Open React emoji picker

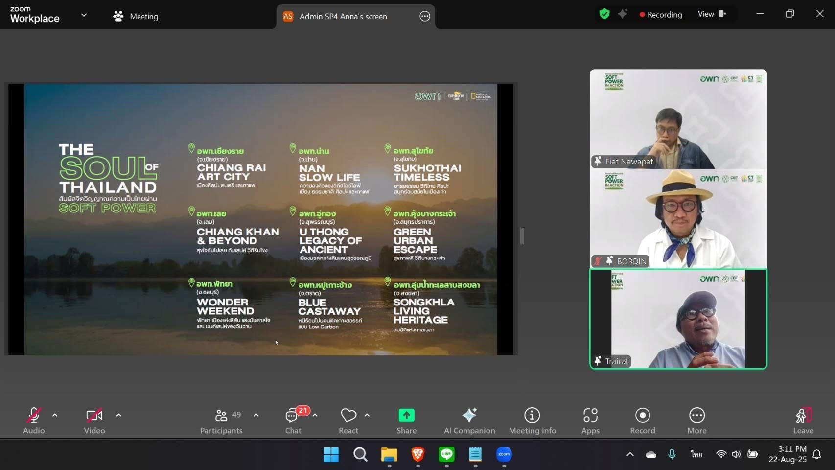point(348,421)
